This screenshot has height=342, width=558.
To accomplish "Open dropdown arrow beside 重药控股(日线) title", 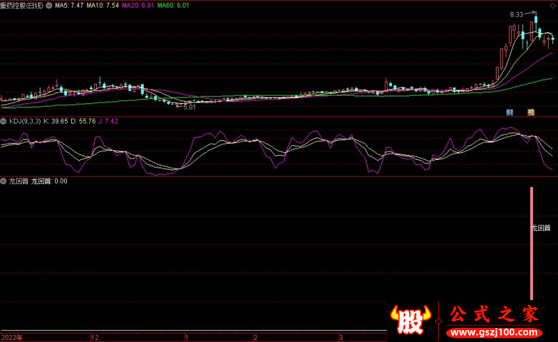I will tap(48, 5).
